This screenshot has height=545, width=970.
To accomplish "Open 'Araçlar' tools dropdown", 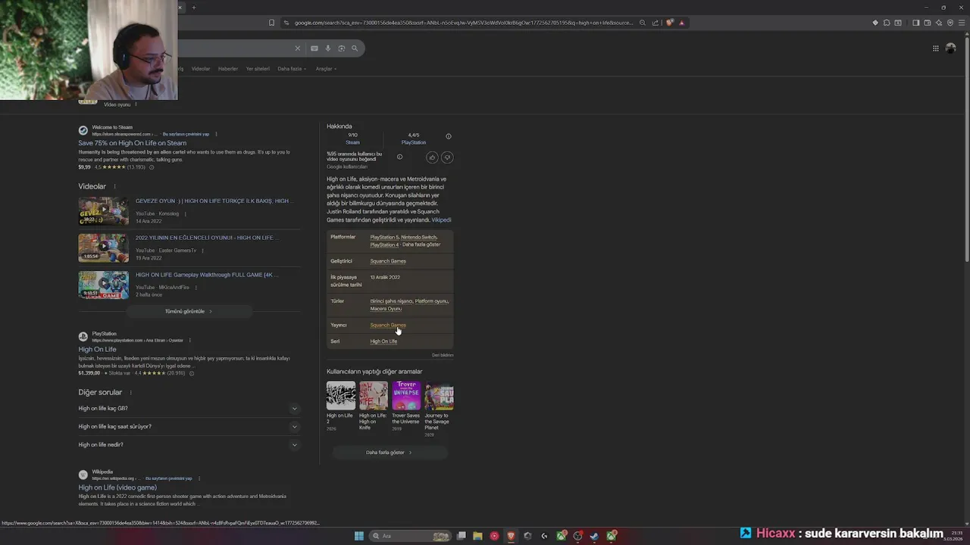I will point(326,69).
